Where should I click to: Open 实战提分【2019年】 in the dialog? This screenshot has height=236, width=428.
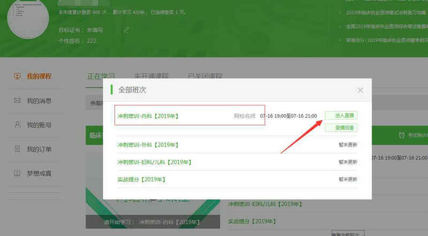click(141, 179)
